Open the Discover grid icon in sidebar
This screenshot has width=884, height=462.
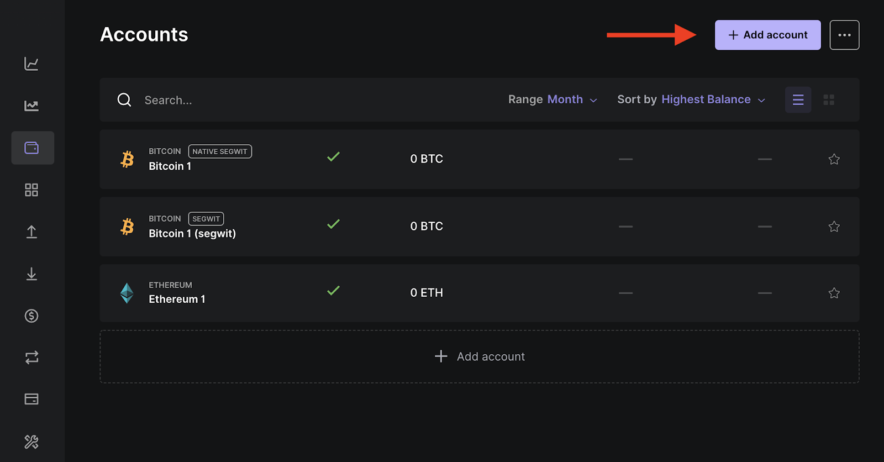31,190
